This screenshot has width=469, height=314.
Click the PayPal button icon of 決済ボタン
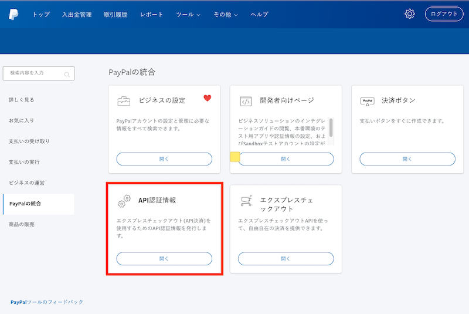click(368, 102)
